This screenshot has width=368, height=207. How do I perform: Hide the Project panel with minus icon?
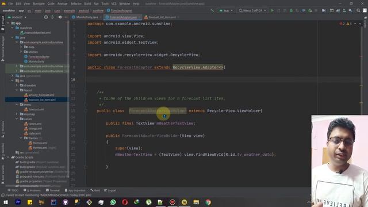[x=66, y=17]
